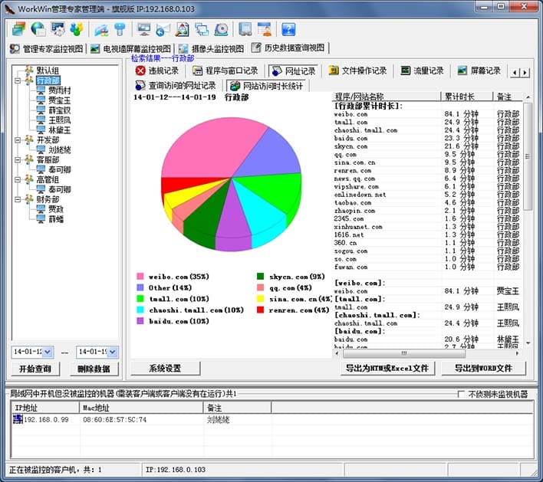Click the blue folder toolbar icon
The image size is (543, 482).
click(101, 29)
